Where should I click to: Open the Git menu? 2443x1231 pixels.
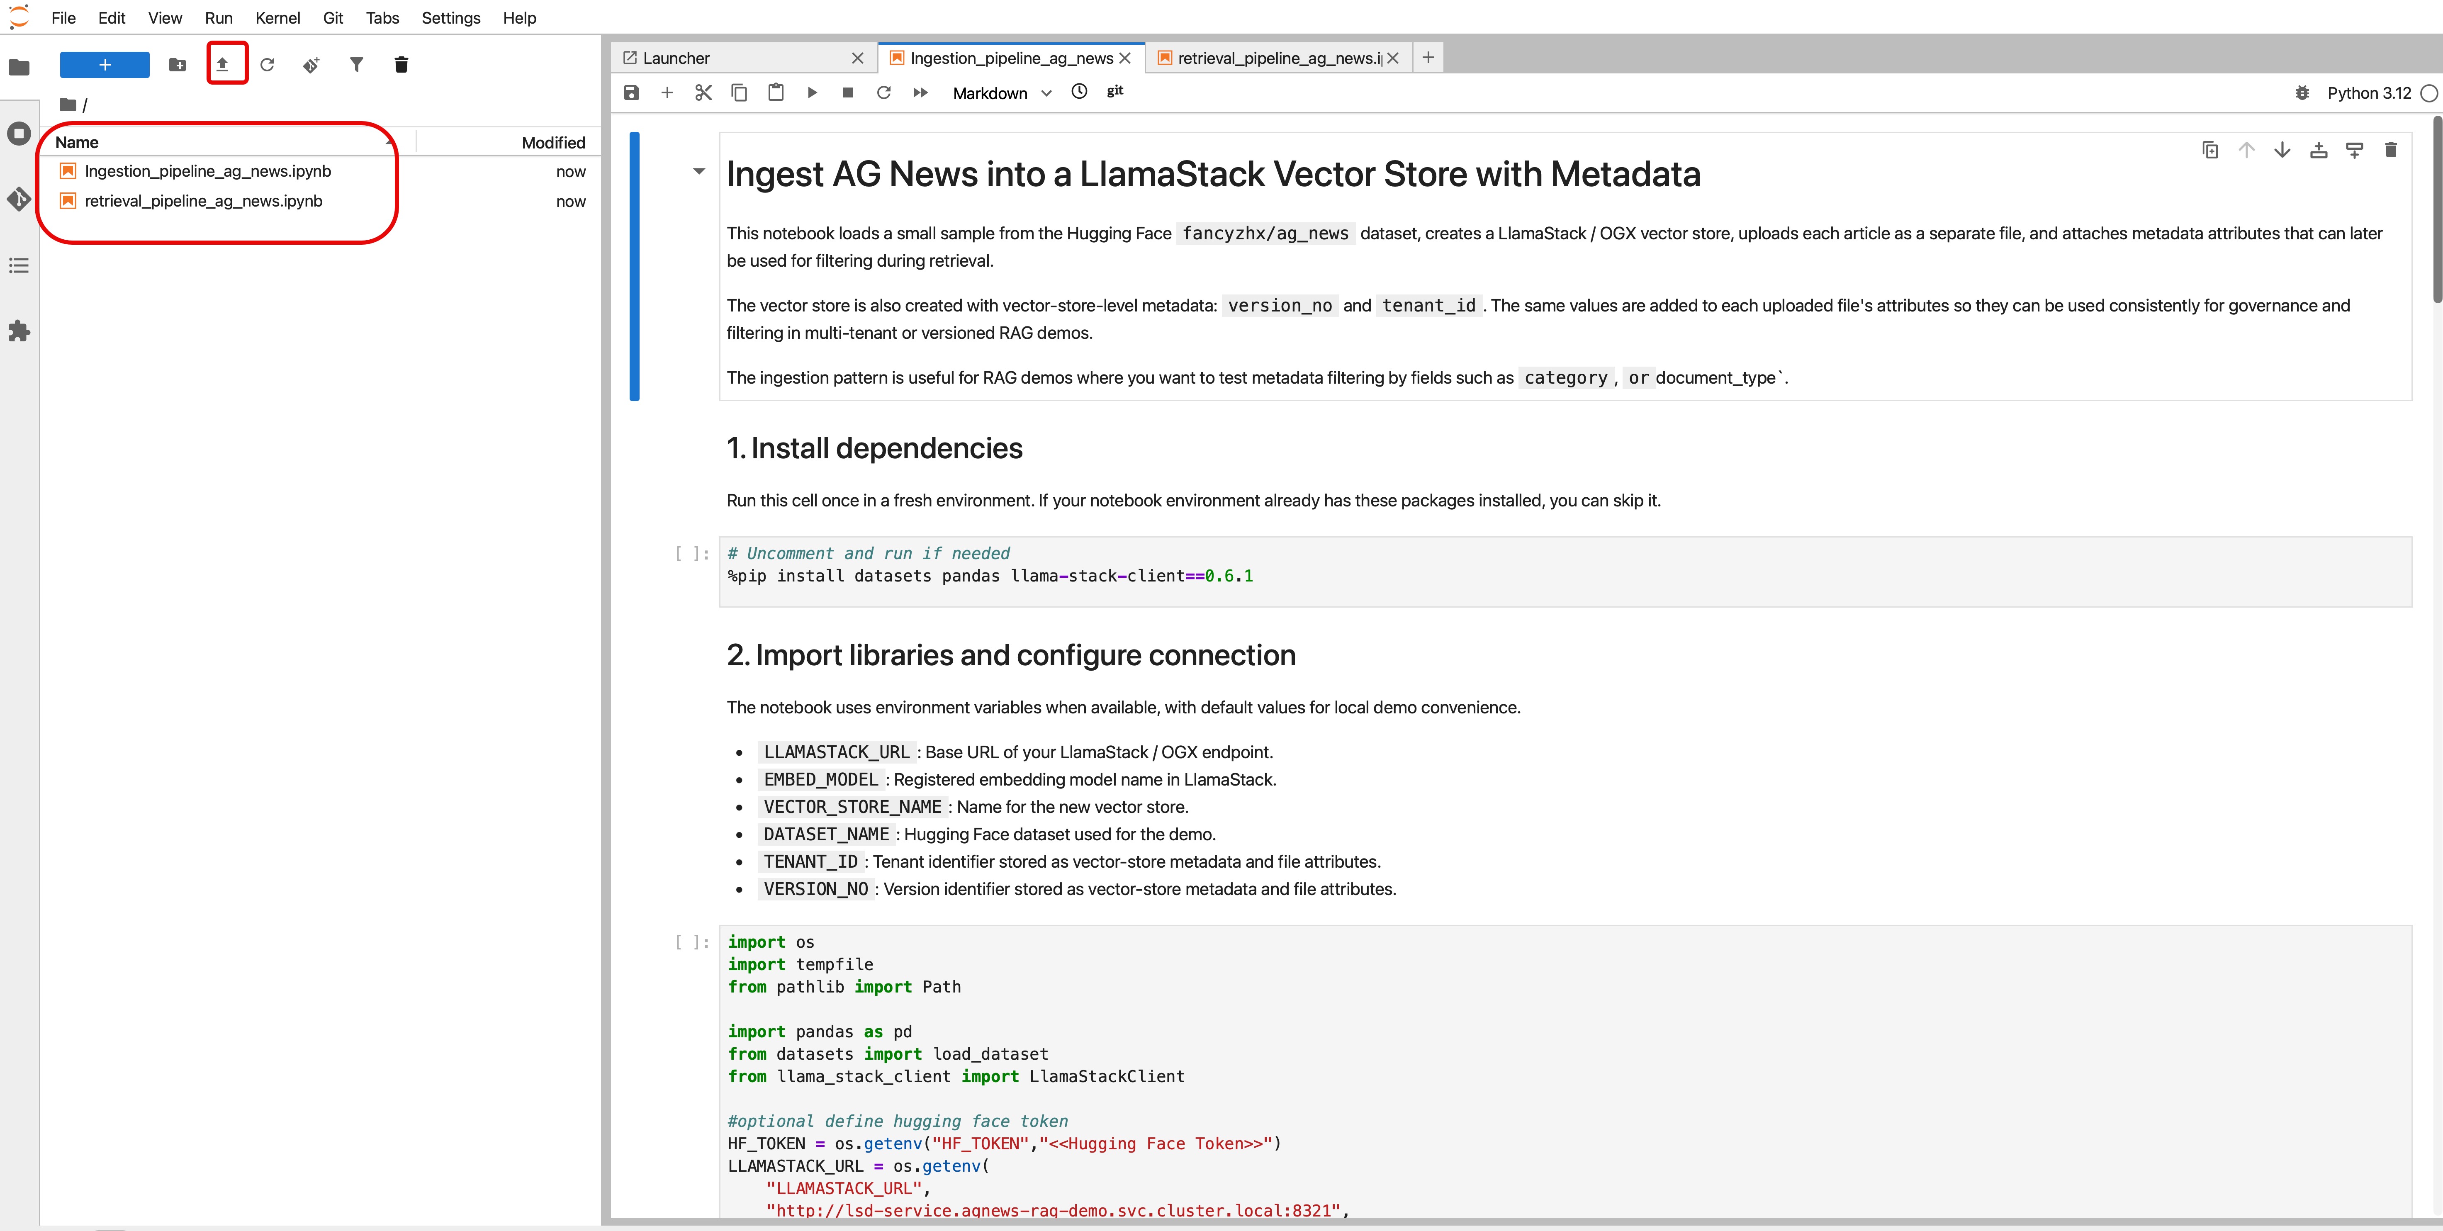(x=333, y=18)
